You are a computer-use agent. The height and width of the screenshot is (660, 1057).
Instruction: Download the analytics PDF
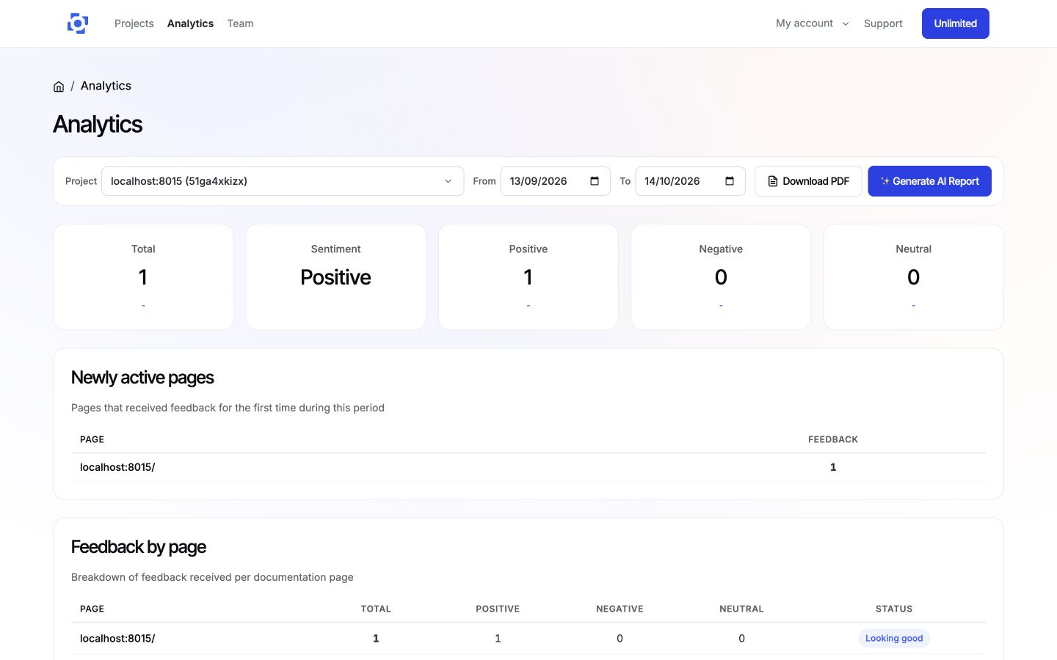[x=808, y=181]
